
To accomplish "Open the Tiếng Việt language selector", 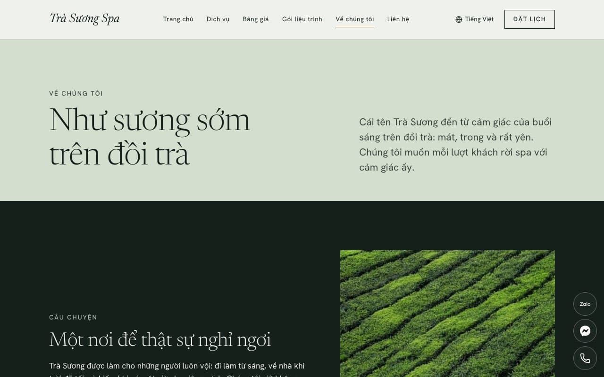I will tap(475, 19).
